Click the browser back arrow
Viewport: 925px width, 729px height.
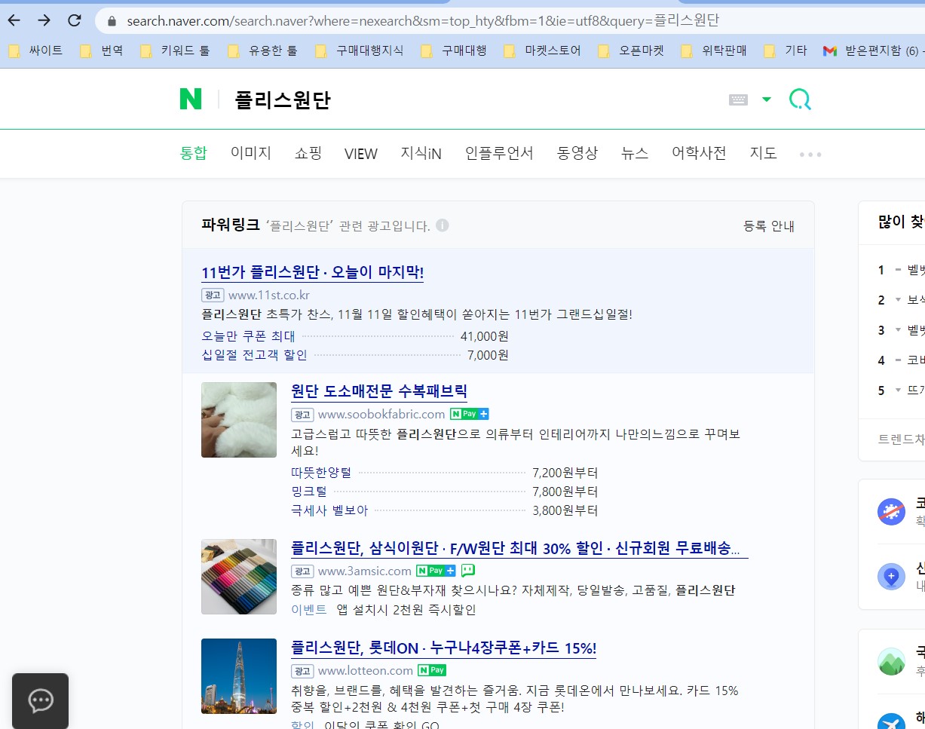click(x=14, y=20)
